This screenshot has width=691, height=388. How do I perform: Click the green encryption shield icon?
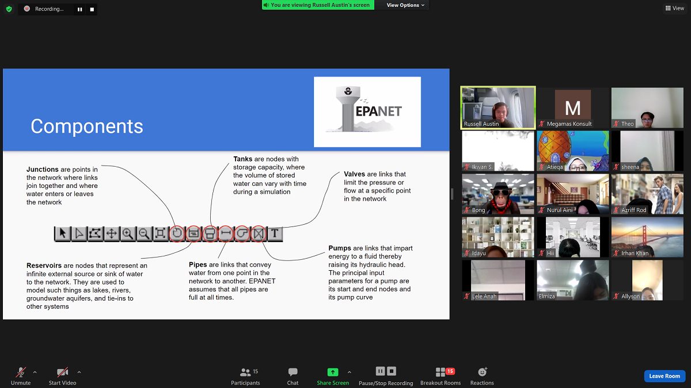pos(9,9)
